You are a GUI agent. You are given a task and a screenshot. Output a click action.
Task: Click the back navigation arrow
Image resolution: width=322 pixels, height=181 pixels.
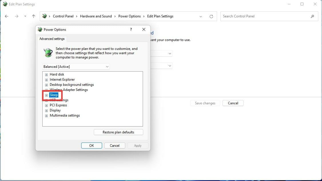point(7,16)
